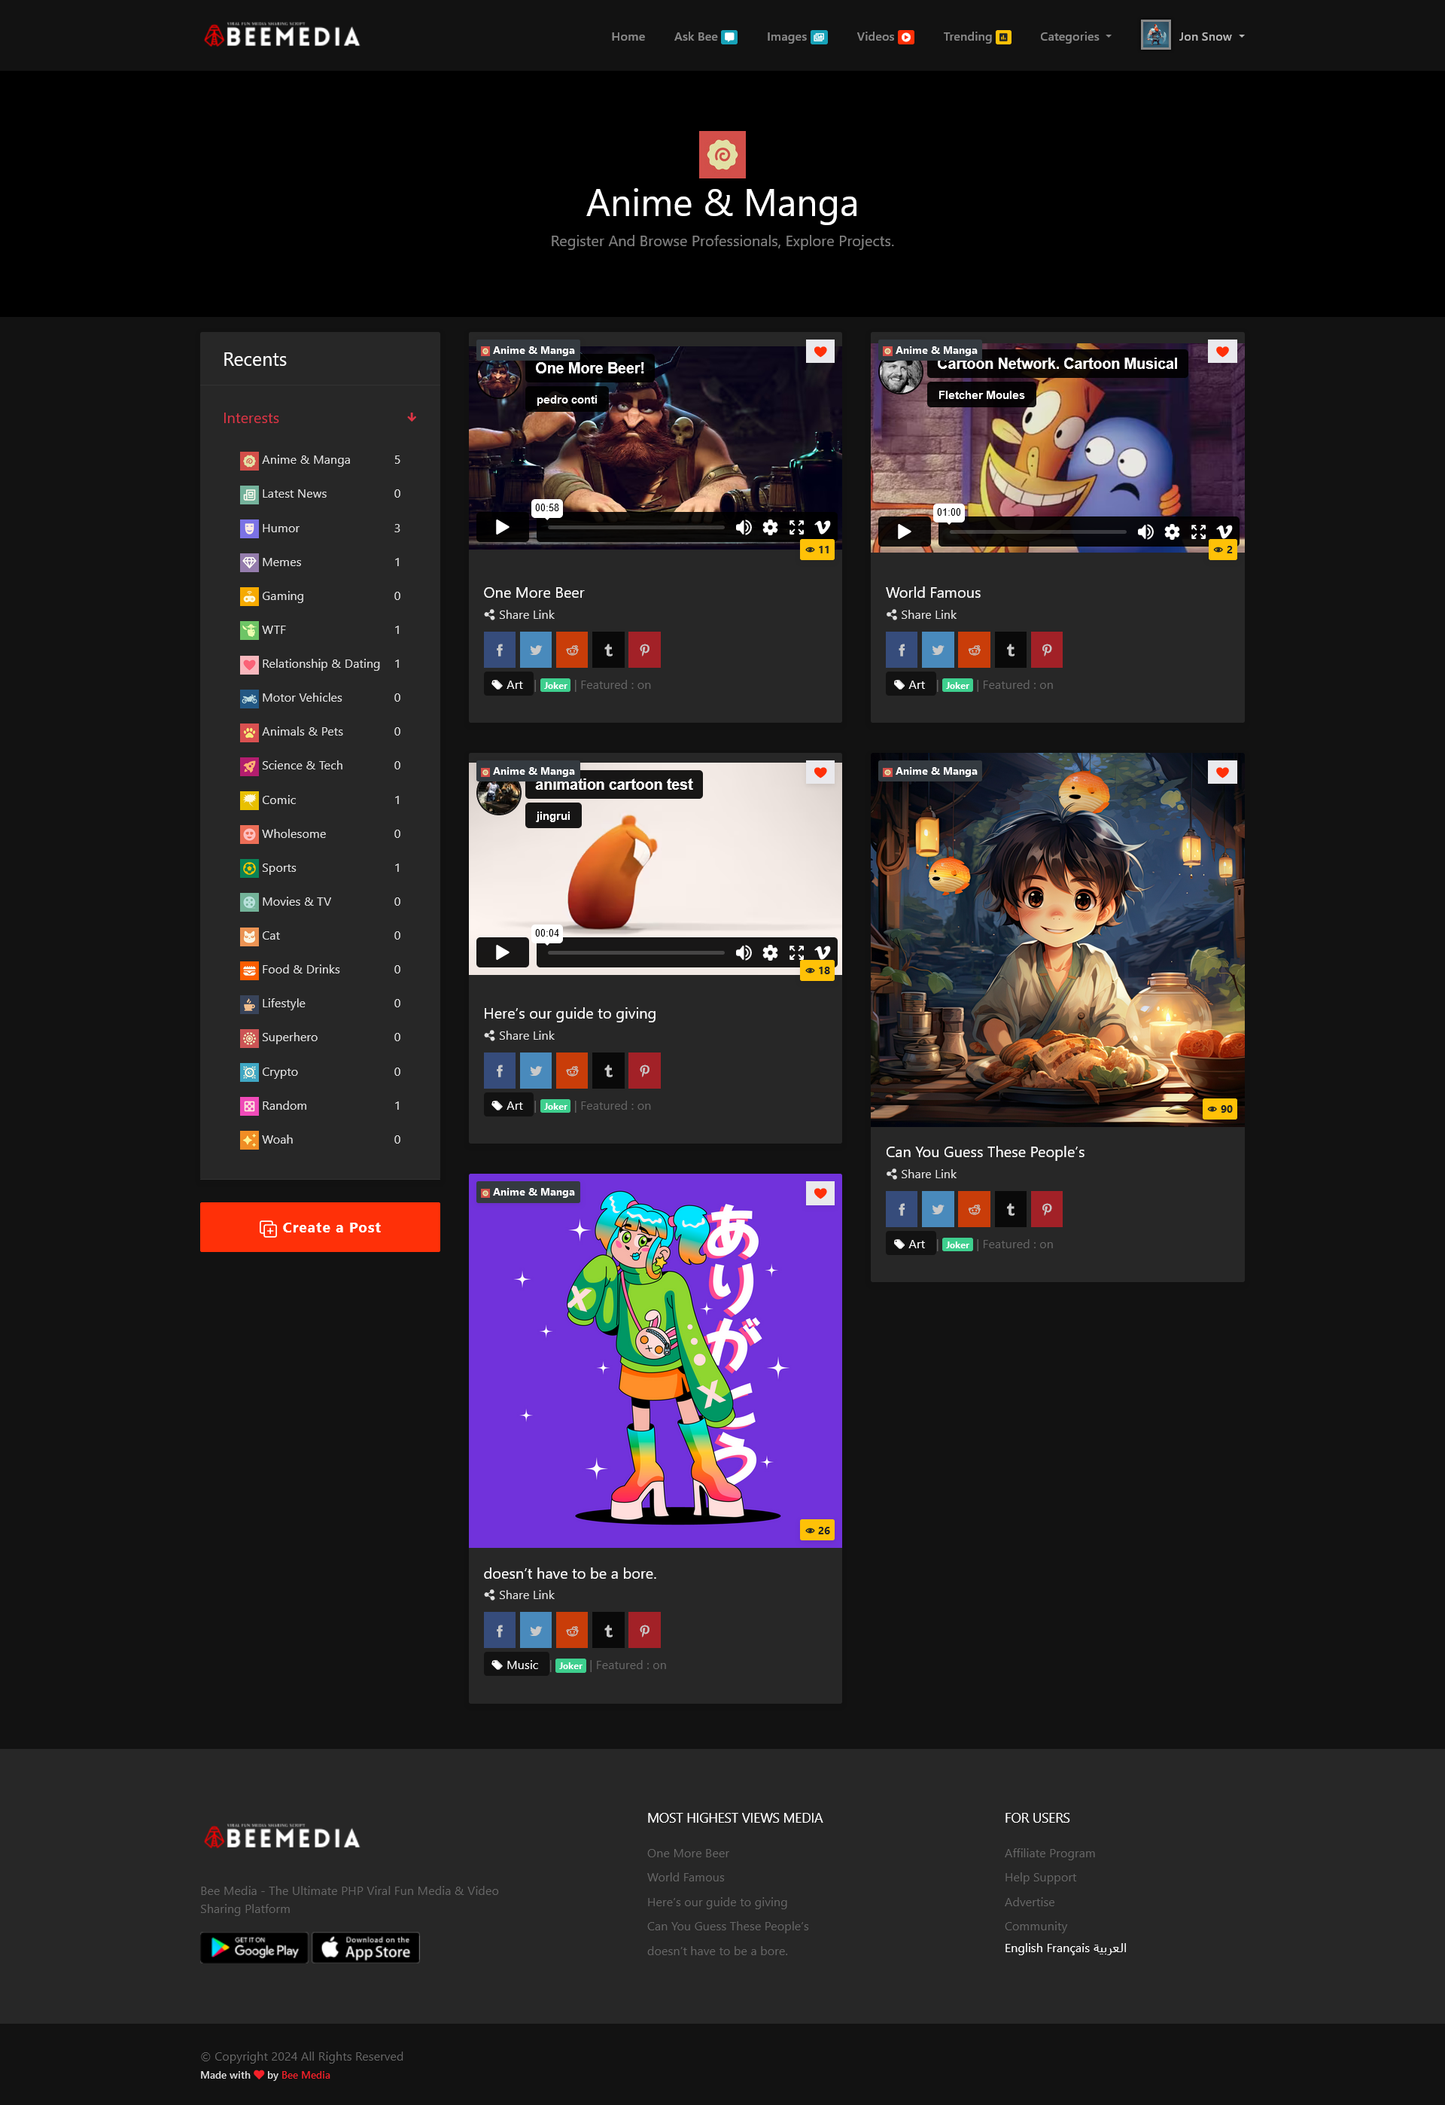Open the Affiliate Program footer link
The width and height of the screenshot is (1445, 2105).
pyautogui.click(x=1049, y=1854)
